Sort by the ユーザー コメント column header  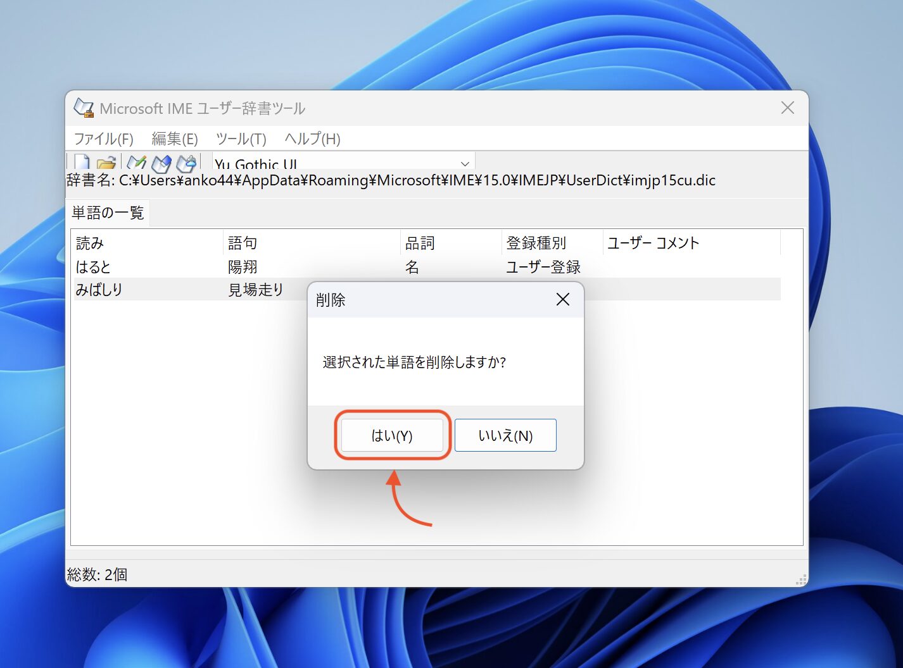coord(692,243)
